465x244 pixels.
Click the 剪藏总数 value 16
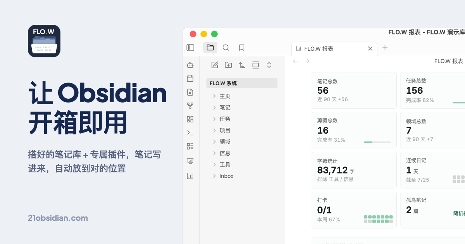(323, 131)
